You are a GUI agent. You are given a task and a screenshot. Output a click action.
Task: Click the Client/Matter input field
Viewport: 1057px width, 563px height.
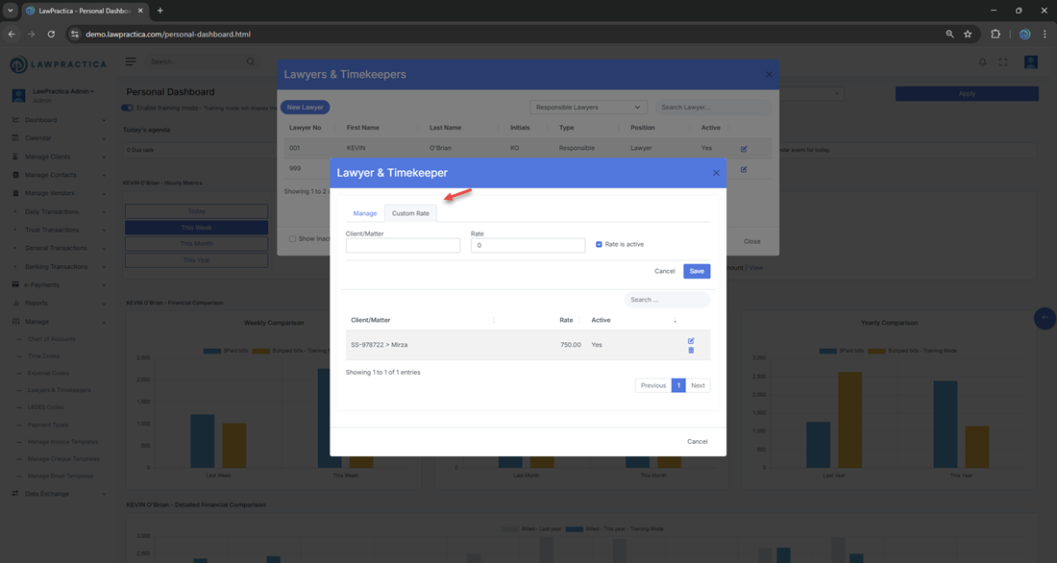[403, 246]
